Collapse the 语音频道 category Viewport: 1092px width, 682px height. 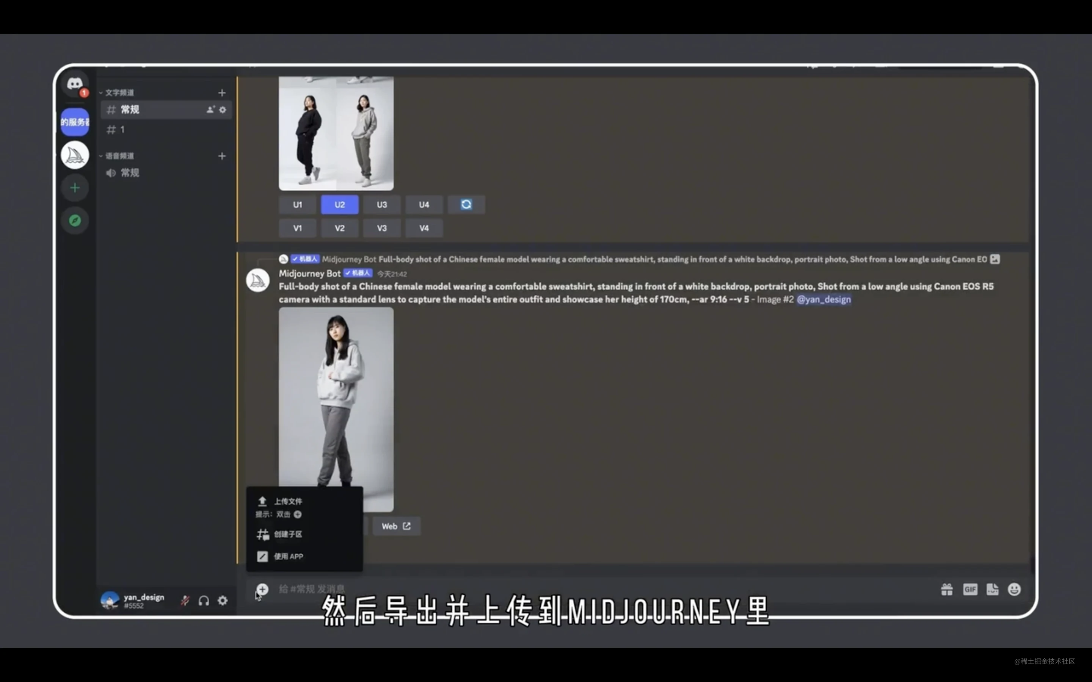[x=117, y=156]
